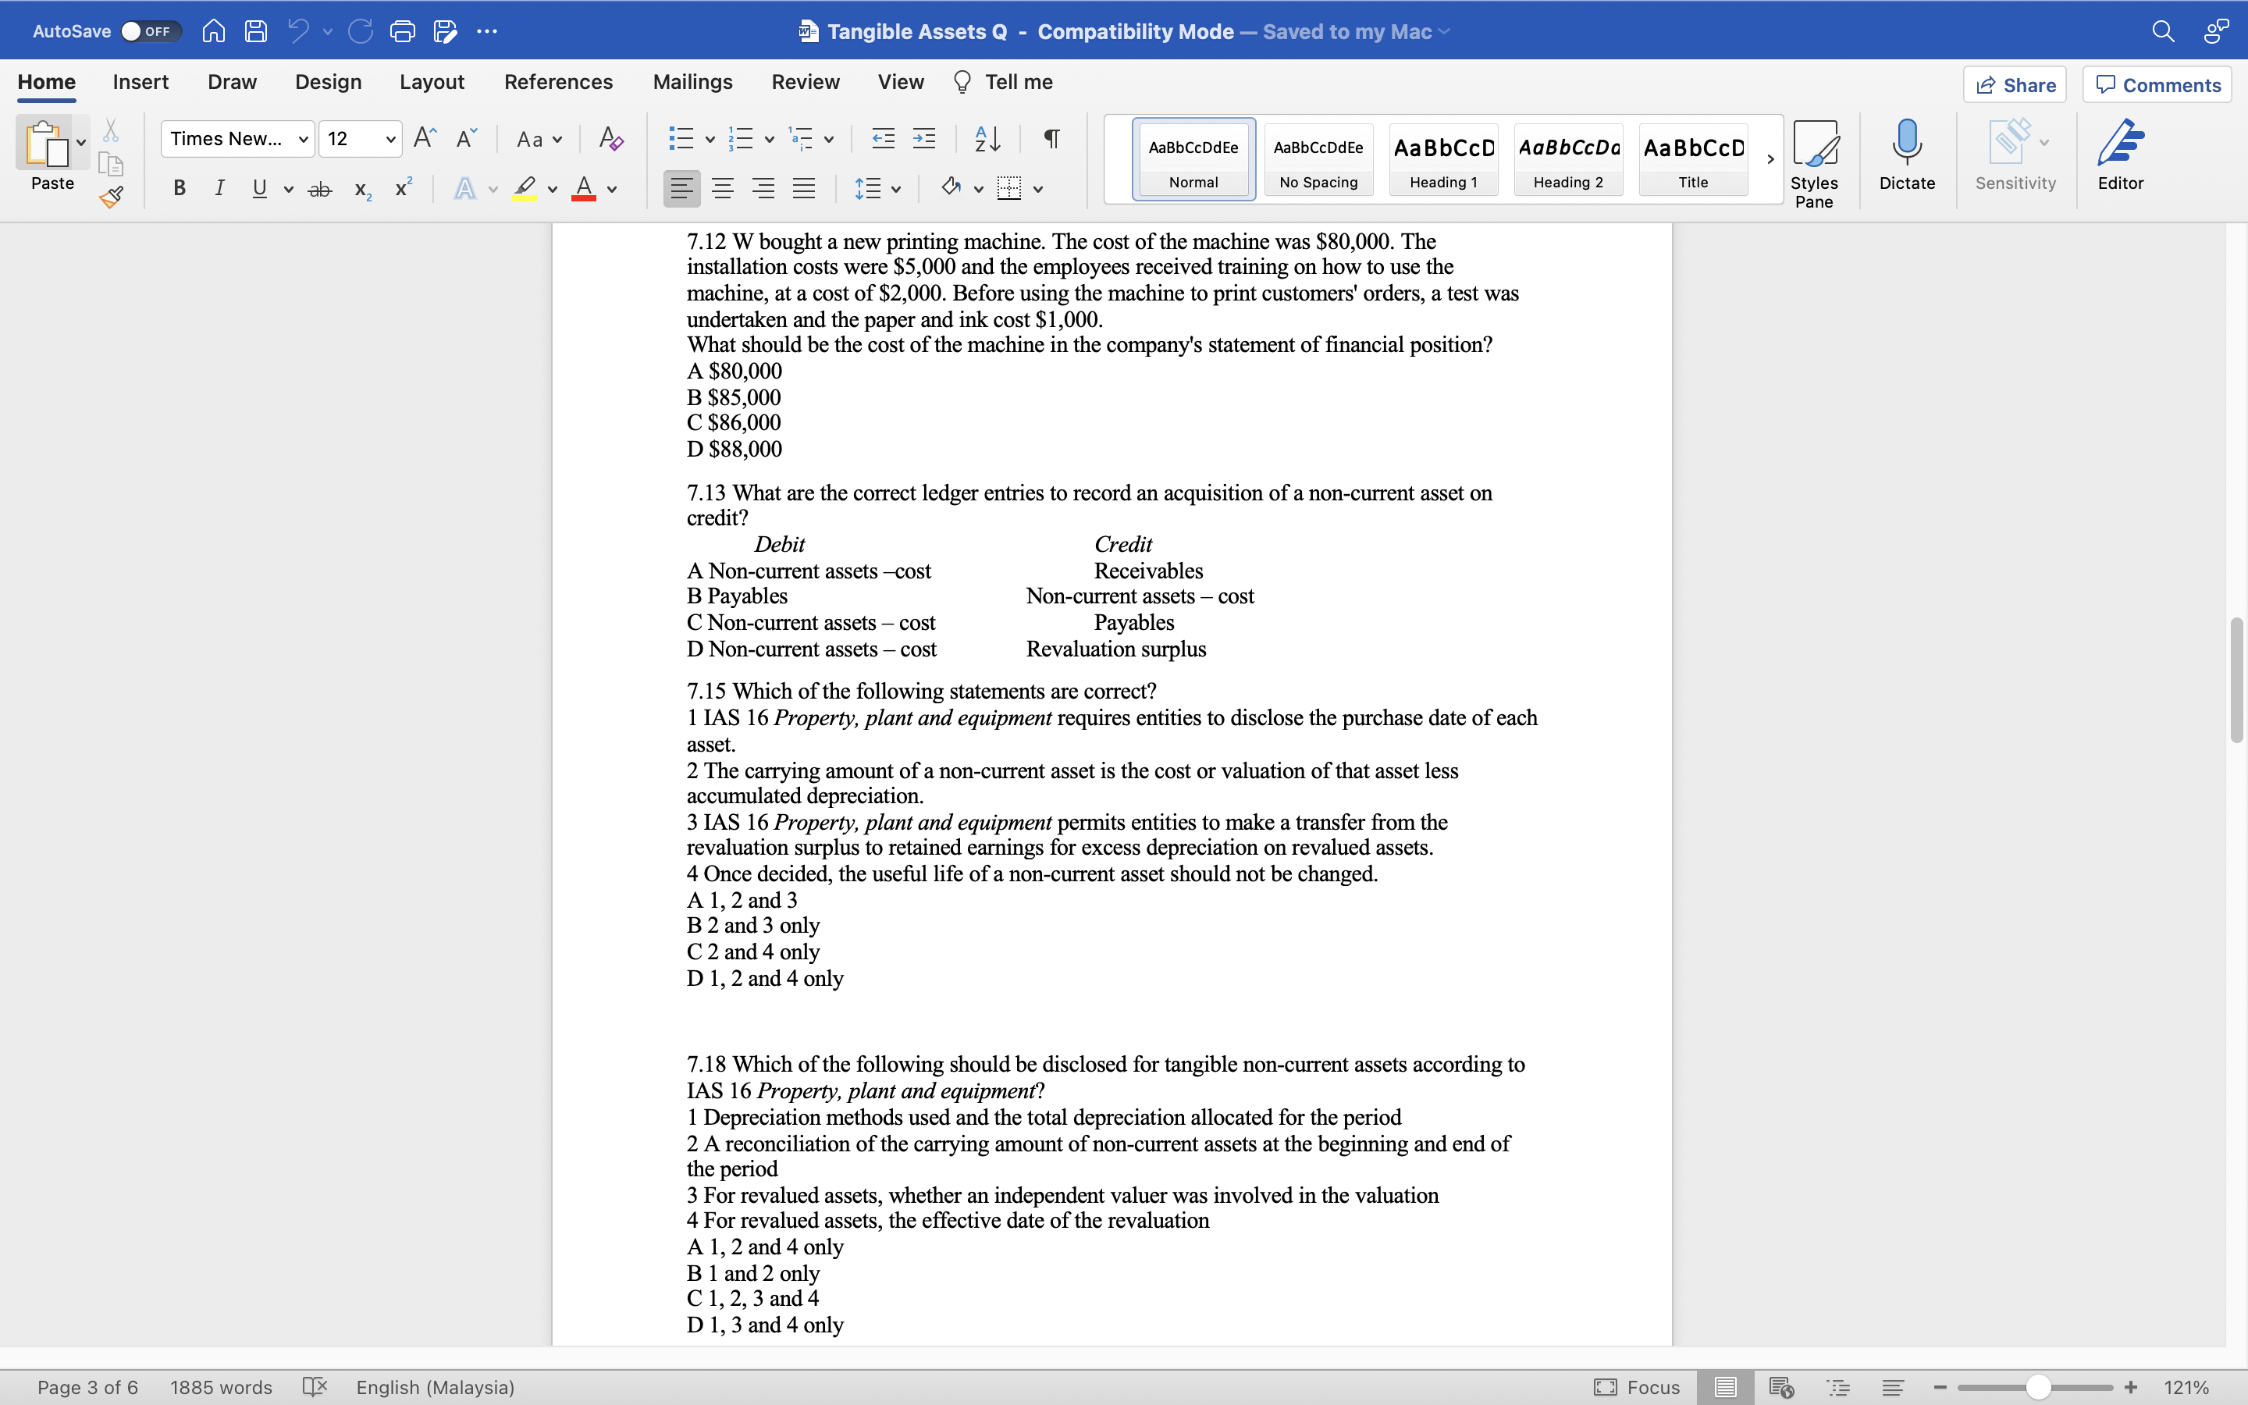Viewport: 2248px width, 1405px height.
Task: Open the Mailings tab
Action: point(691,82)
